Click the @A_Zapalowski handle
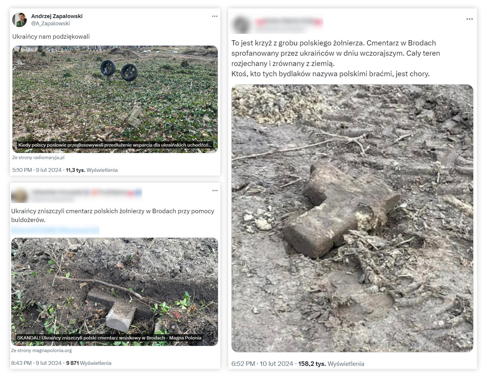This screenshot has width=486, height=378. tap(51, 23)
